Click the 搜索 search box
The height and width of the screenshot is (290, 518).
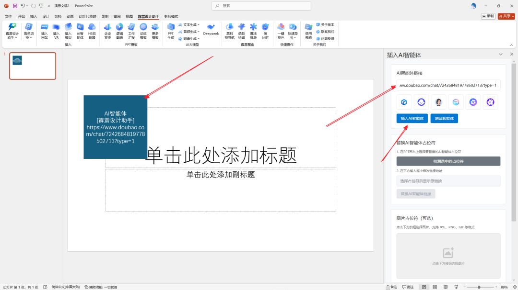(x=261, y=6)
